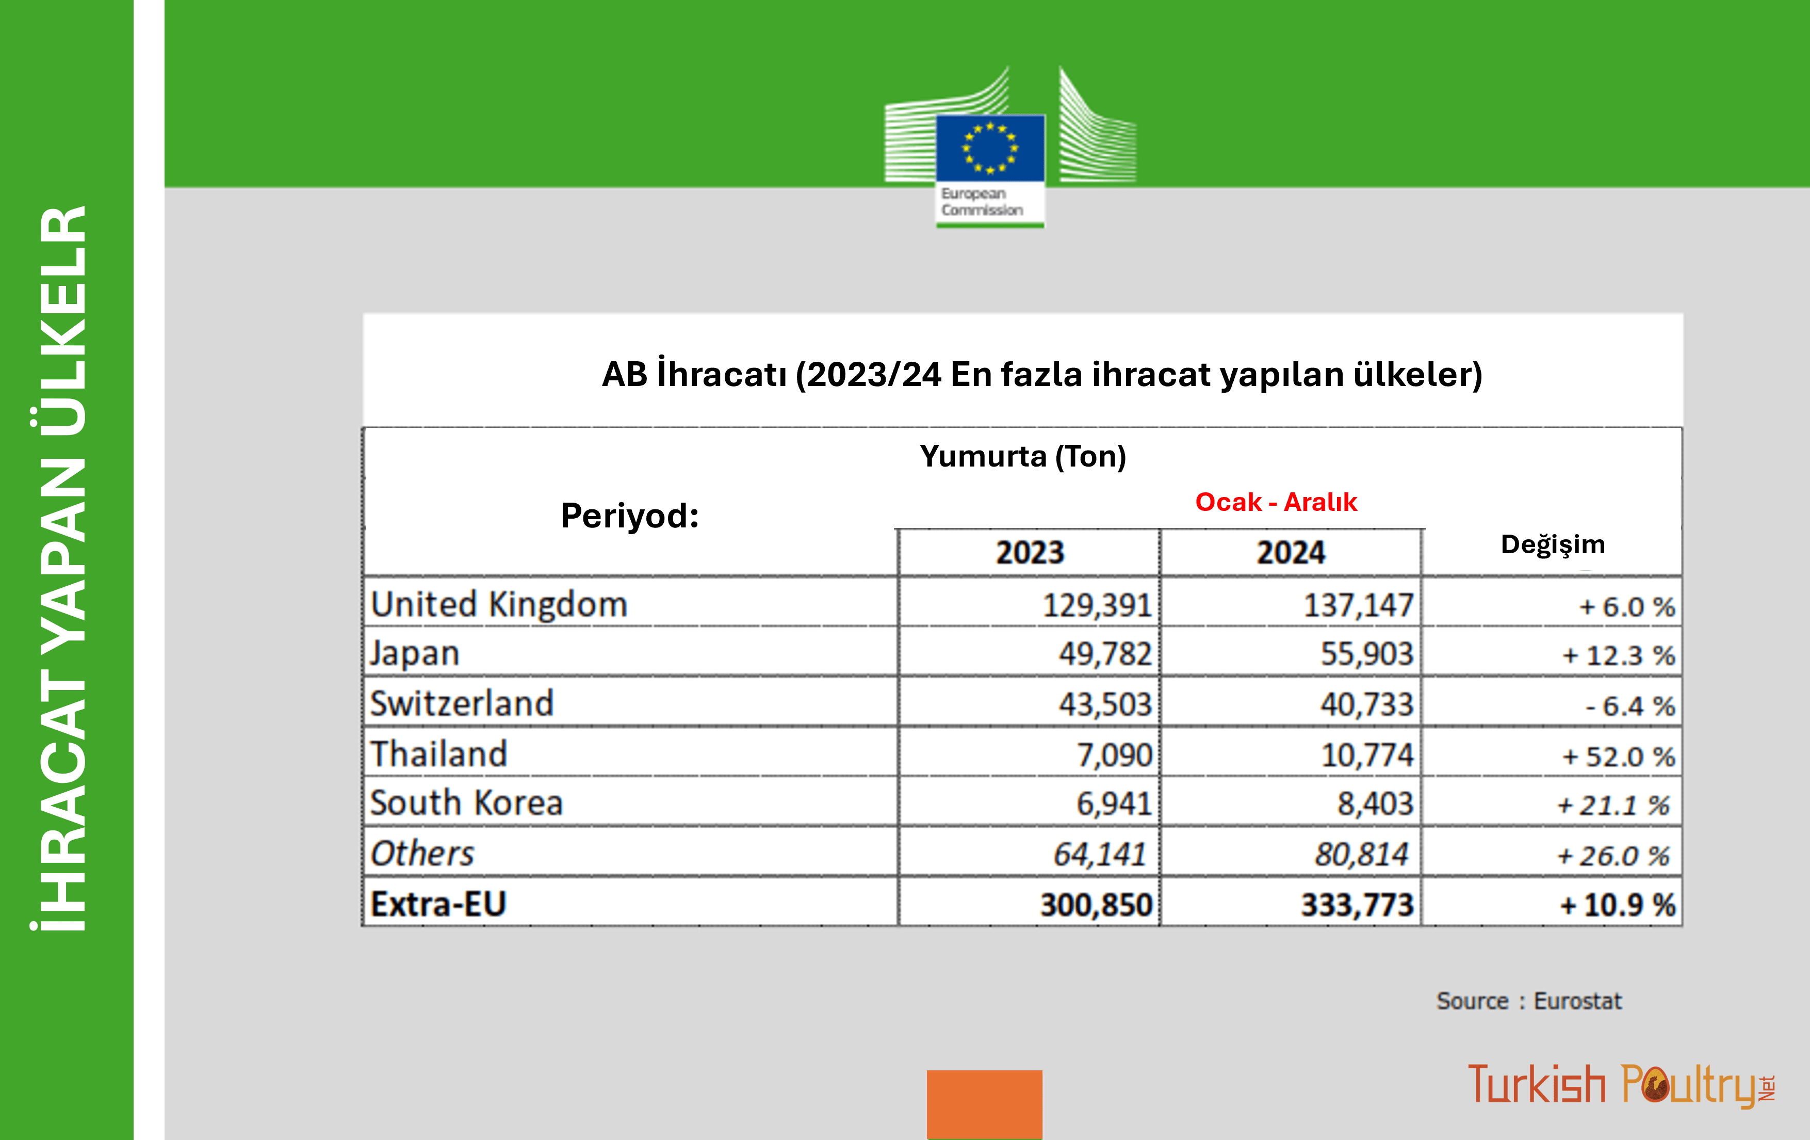Select the slide title 'AB İhracatı (2023/24 En fazla ihracat yapılan ülkeler)'
1810x1140 pixels.
(x=1042, y=375)
